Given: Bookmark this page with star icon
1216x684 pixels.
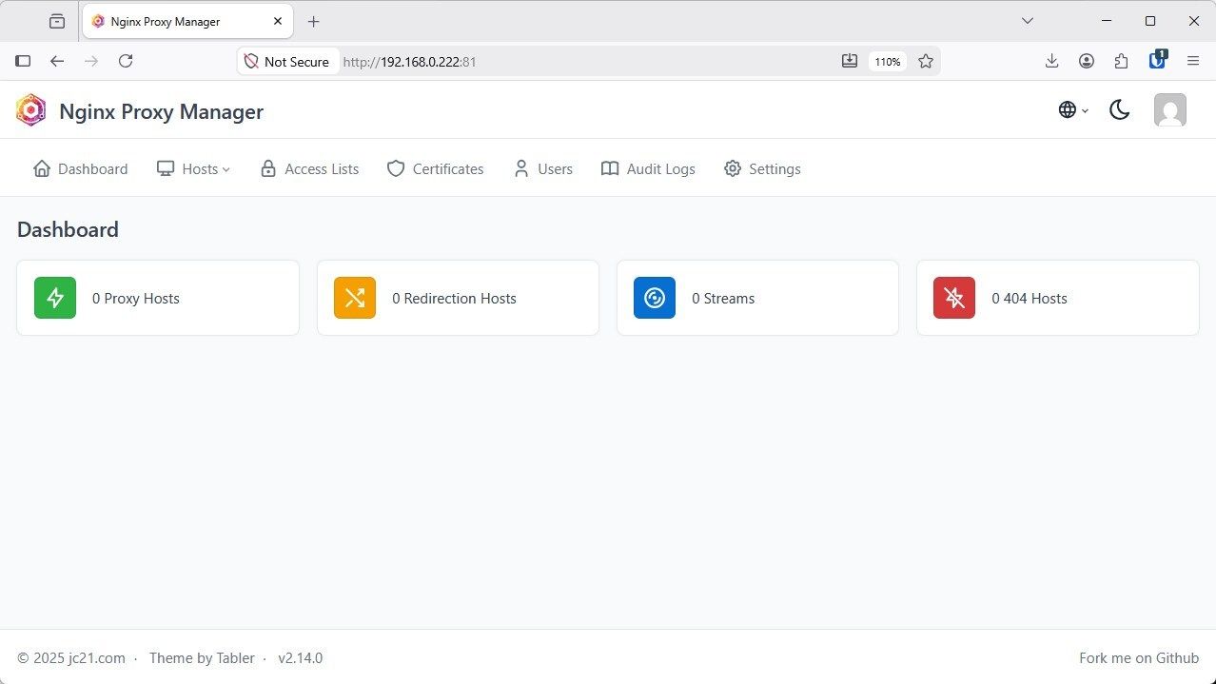Looking at the screenshot, I should coord(926,61).
